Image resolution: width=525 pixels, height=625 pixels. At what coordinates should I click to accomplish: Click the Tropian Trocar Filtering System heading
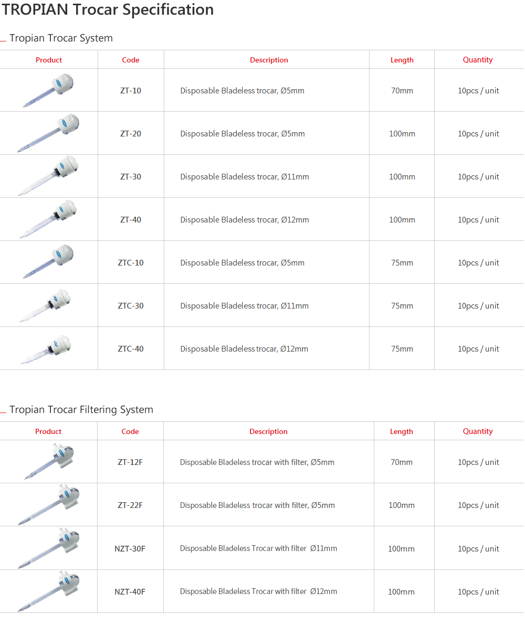81,409
